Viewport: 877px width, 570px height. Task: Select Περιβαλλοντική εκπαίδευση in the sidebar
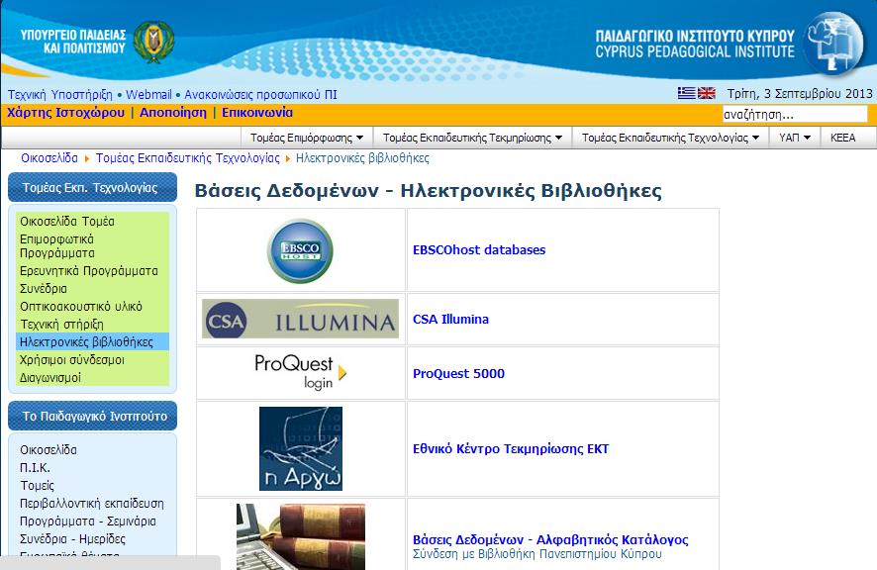tap(92, 504)
